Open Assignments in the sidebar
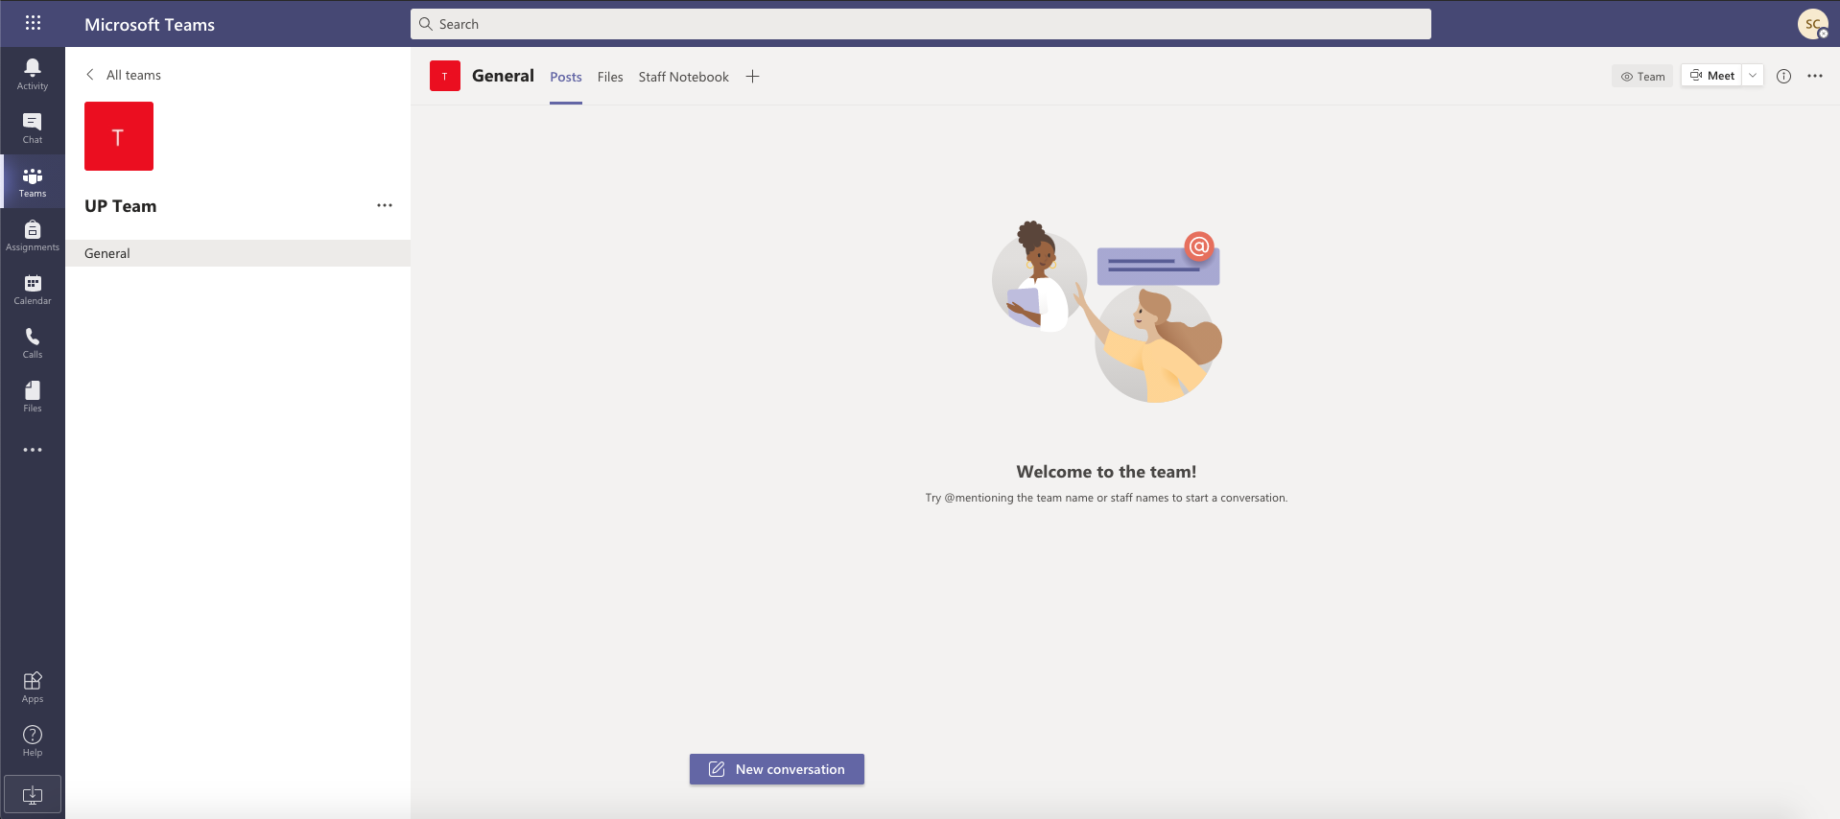The height and width of the screenshot is (819, 1840). pyautogui.click(x=33, y=235)
